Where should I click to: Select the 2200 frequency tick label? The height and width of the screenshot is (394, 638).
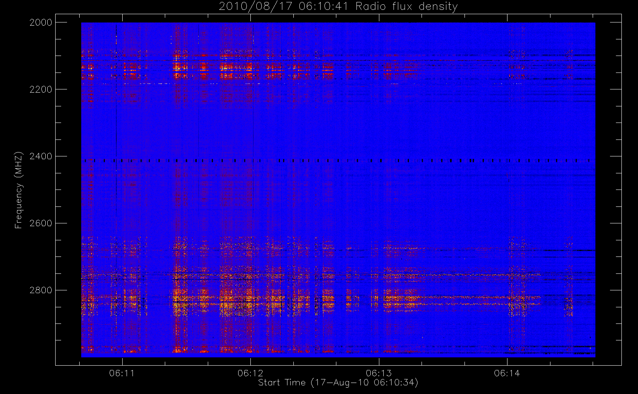(x=41, y=89)
